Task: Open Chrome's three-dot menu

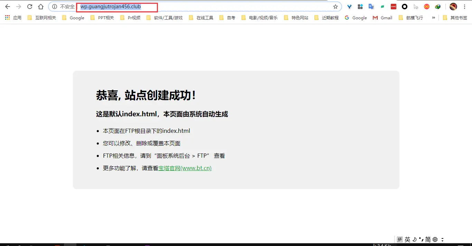Action: tap(465, 6)
